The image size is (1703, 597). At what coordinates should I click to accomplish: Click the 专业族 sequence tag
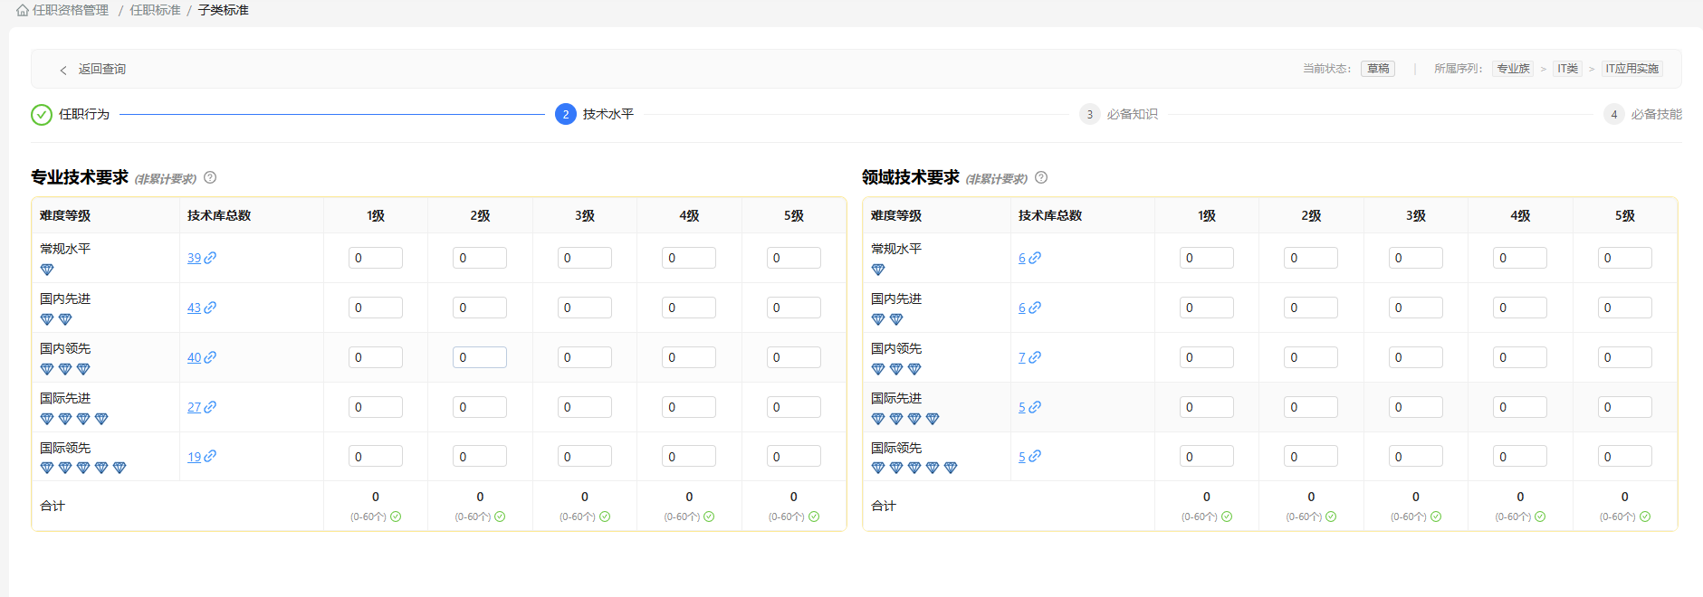(1513, 69)
